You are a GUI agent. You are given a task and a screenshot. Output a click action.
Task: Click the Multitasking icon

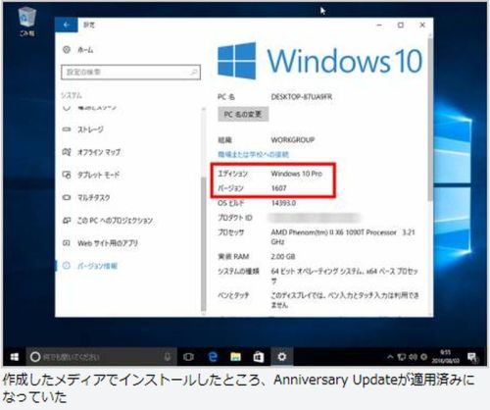point(67,197)
